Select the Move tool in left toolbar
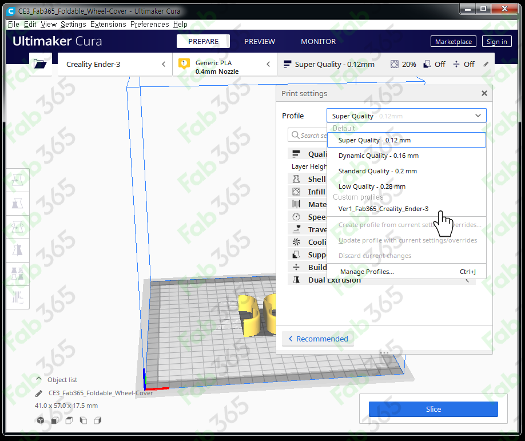The image size is (525, 441). pos(18,180)
